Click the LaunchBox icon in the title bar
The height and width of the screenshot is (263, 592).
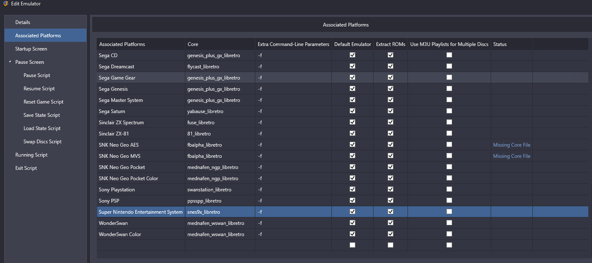[6, 4]
